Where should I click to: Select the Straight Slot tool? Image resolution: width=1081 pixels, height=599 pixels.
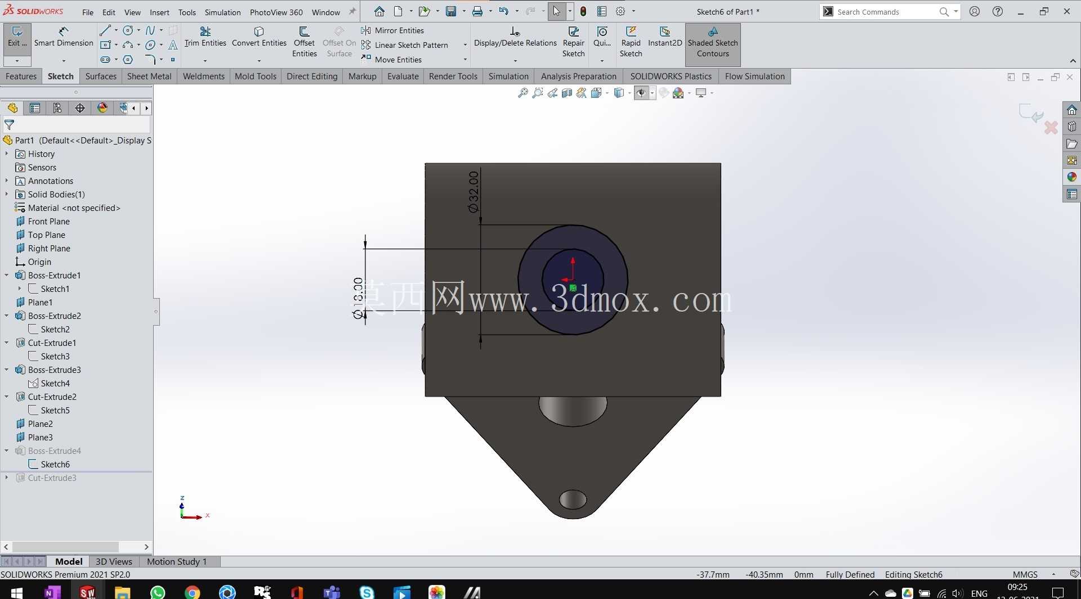pos(105,60)
